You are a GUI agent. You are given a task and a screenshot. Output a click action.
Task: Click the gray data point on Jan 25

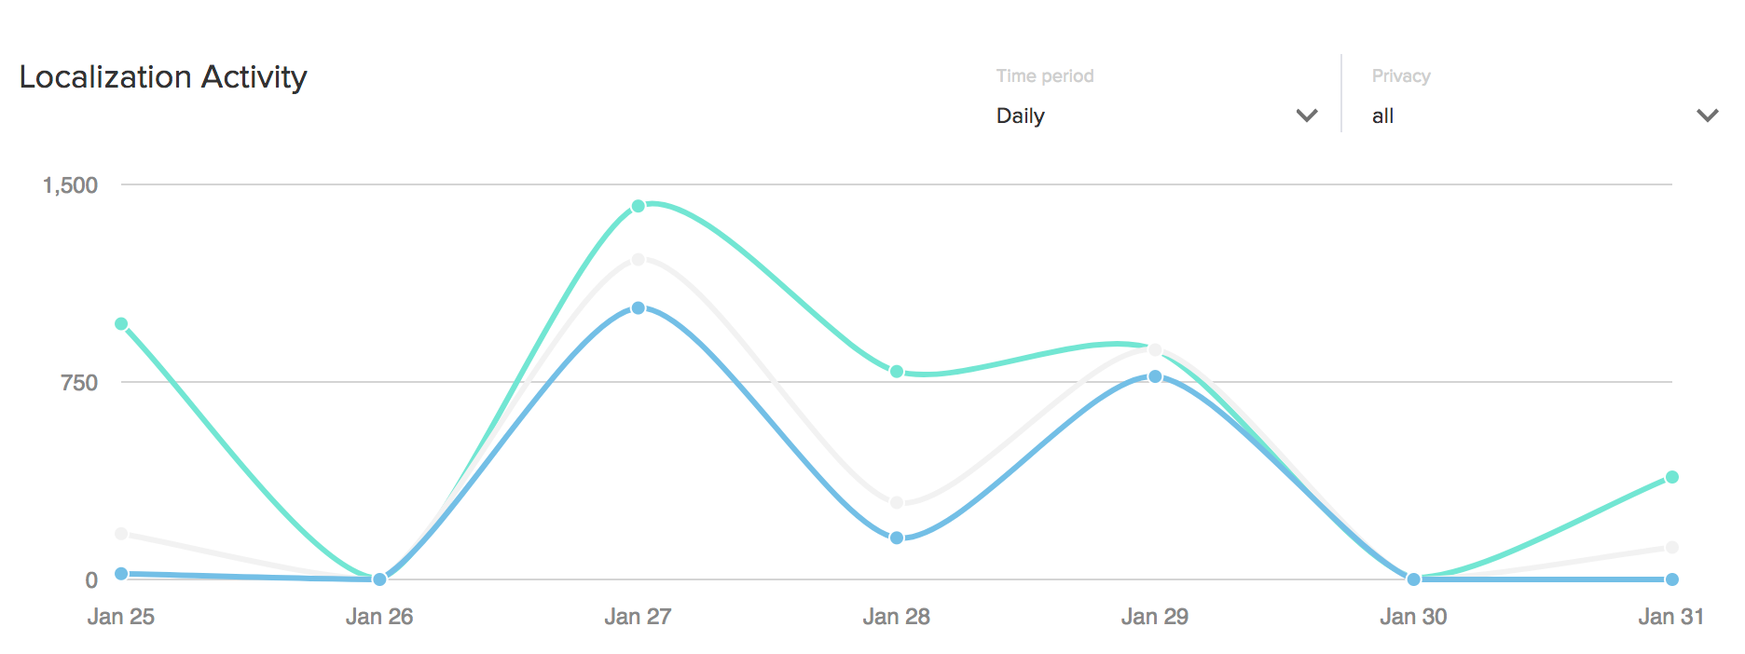coord(121,534)
